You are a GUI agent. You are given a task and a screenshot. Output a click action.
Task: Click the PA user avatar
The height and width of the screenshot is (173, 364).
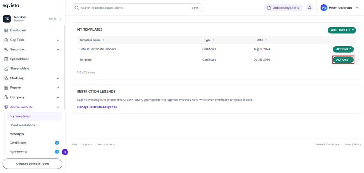[x=324, y=8]
